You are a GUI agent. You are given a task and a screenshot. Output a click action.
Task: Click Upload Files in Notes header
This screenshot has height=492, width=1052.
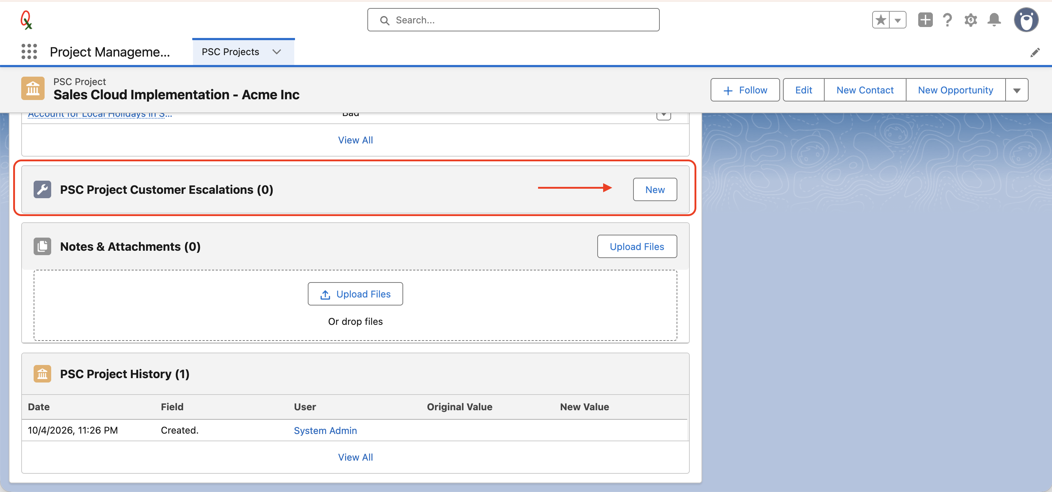637,247
